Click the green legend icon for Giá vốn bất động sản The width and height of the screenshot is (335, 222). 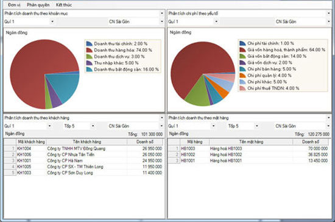click(242, 56)
